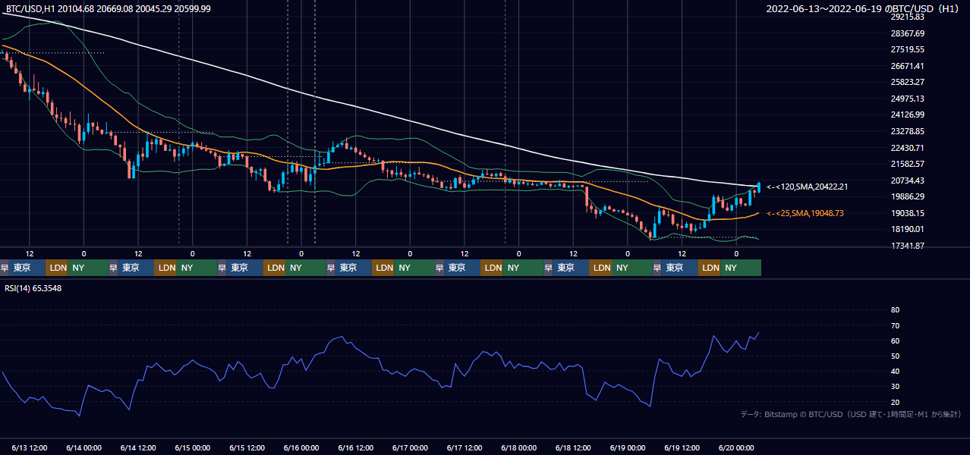Click RSI axis level 70
The height and width of the screenshot is (455, 970).
click(895, 325)
